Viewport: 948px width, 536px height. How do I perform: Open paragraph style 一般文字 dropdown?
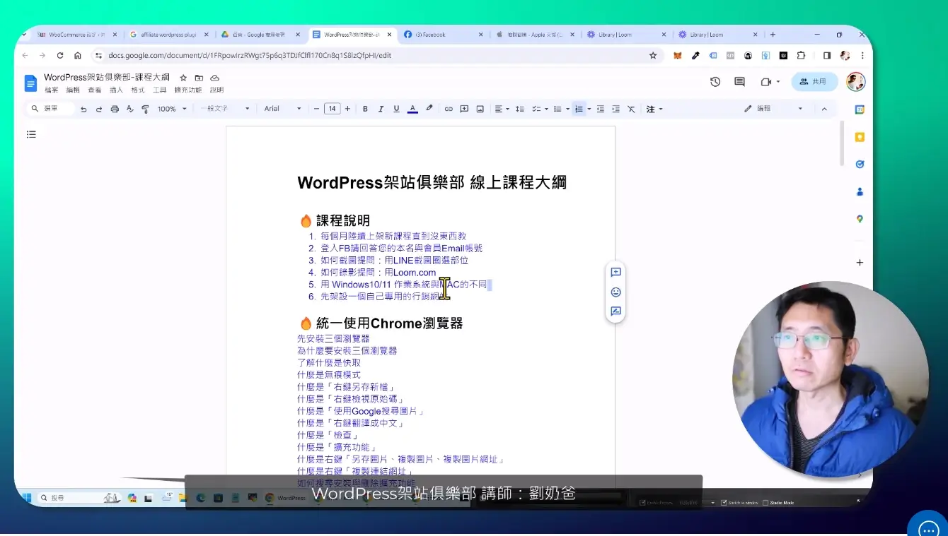[225, 109]
